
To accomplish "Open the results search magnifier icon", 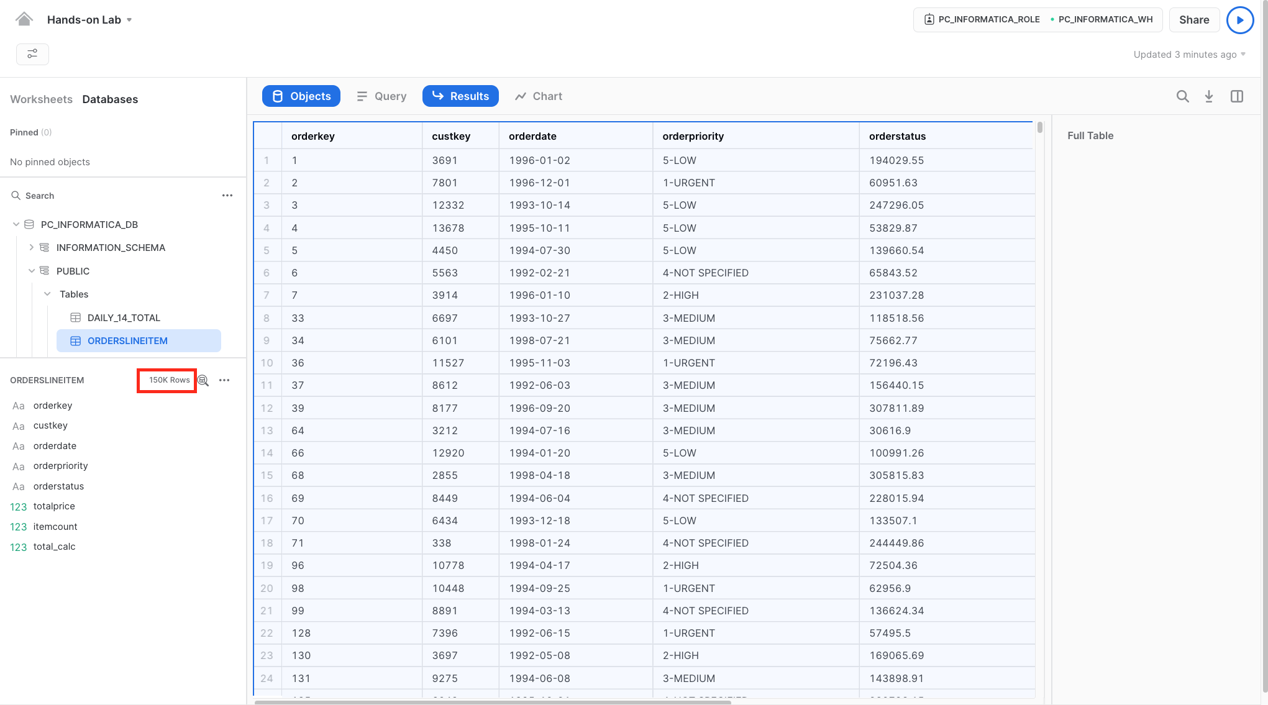I will tap(1182, 96).
